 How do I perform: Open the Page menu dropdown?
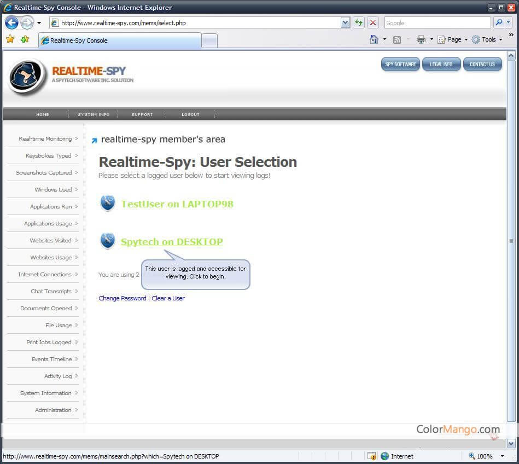tap(453, 39)
